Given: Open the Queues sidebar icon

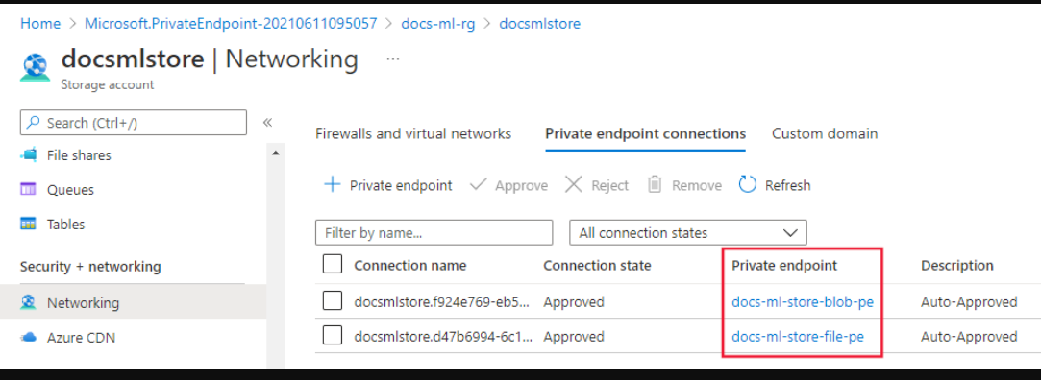Looking at the screenshot, I should click(29, 190).
